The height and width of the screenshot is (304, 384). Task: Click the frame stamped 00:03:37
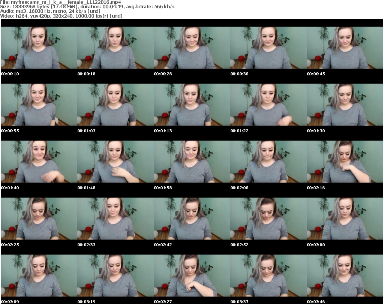(x=268, y=276)
